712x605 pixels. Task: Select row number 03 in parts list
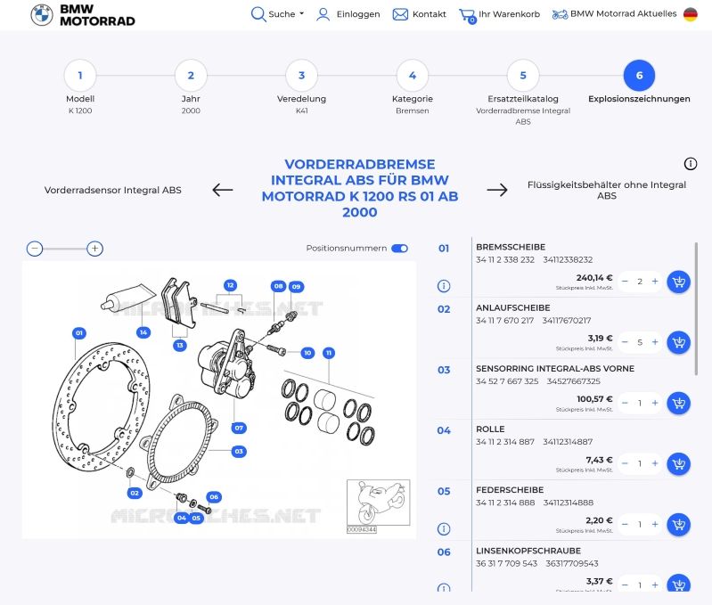444,370
